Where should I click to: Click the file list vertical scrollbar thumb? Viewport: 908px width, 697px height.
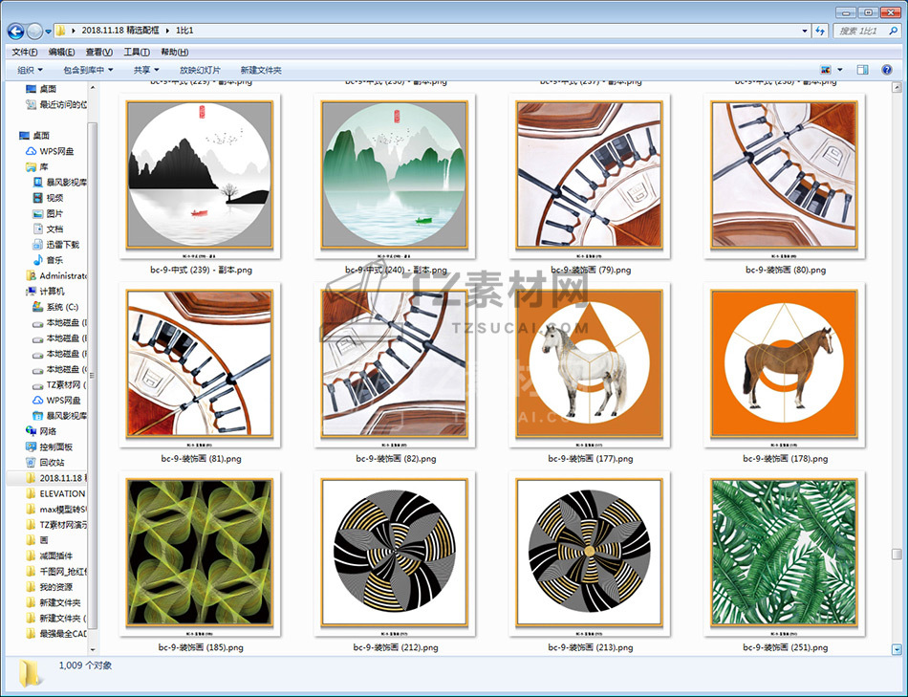click(x=897, y=555)
